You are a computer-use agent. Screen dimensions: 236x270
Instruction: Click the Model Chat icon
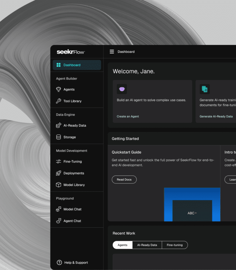tap(58, 209)
